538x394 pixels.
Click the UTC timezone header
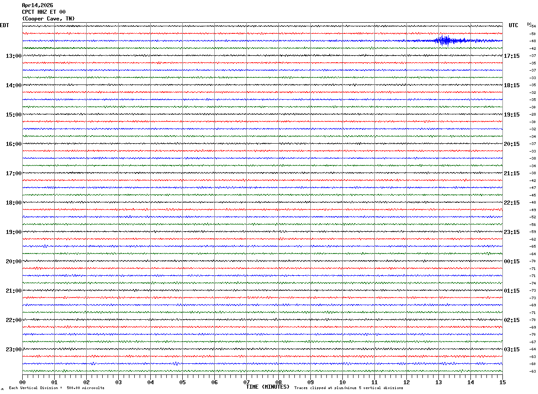coord(514,25)
